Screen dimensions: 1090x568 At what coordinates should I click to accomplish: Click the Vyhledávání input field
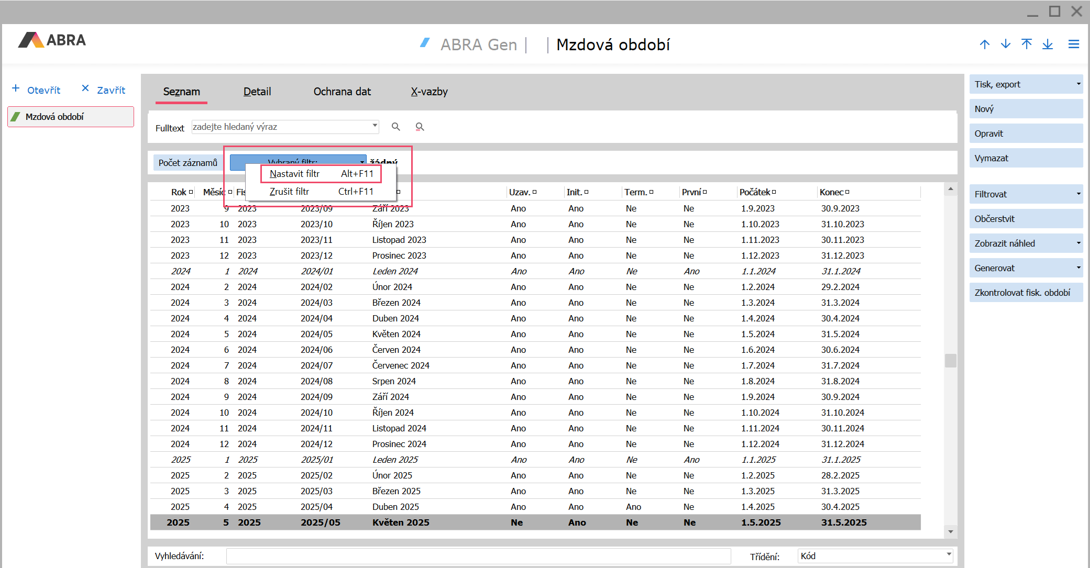point(478,556)
